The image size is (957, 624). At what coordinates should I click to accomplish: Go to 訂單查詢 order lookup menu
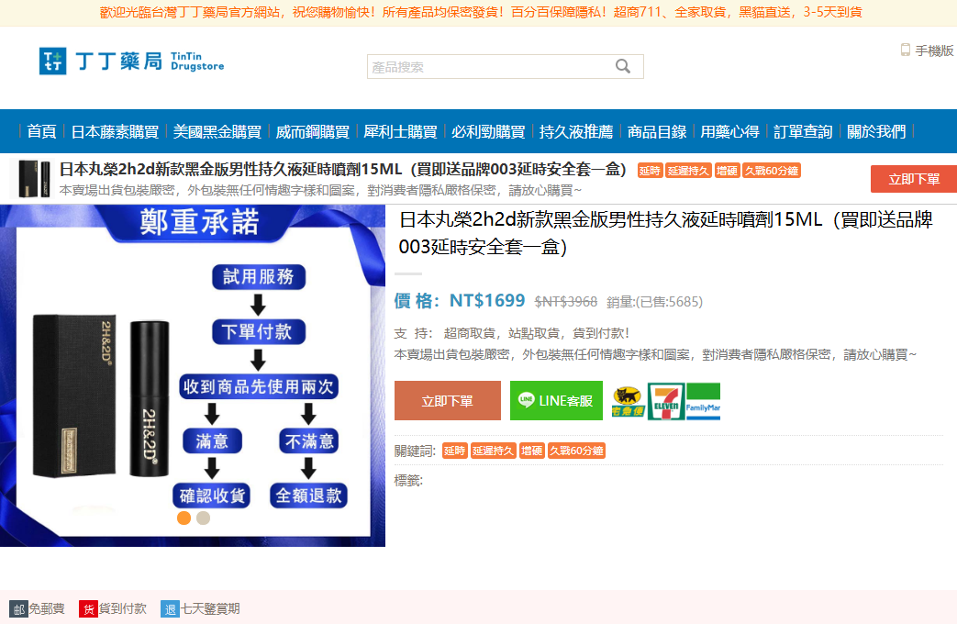803,131
